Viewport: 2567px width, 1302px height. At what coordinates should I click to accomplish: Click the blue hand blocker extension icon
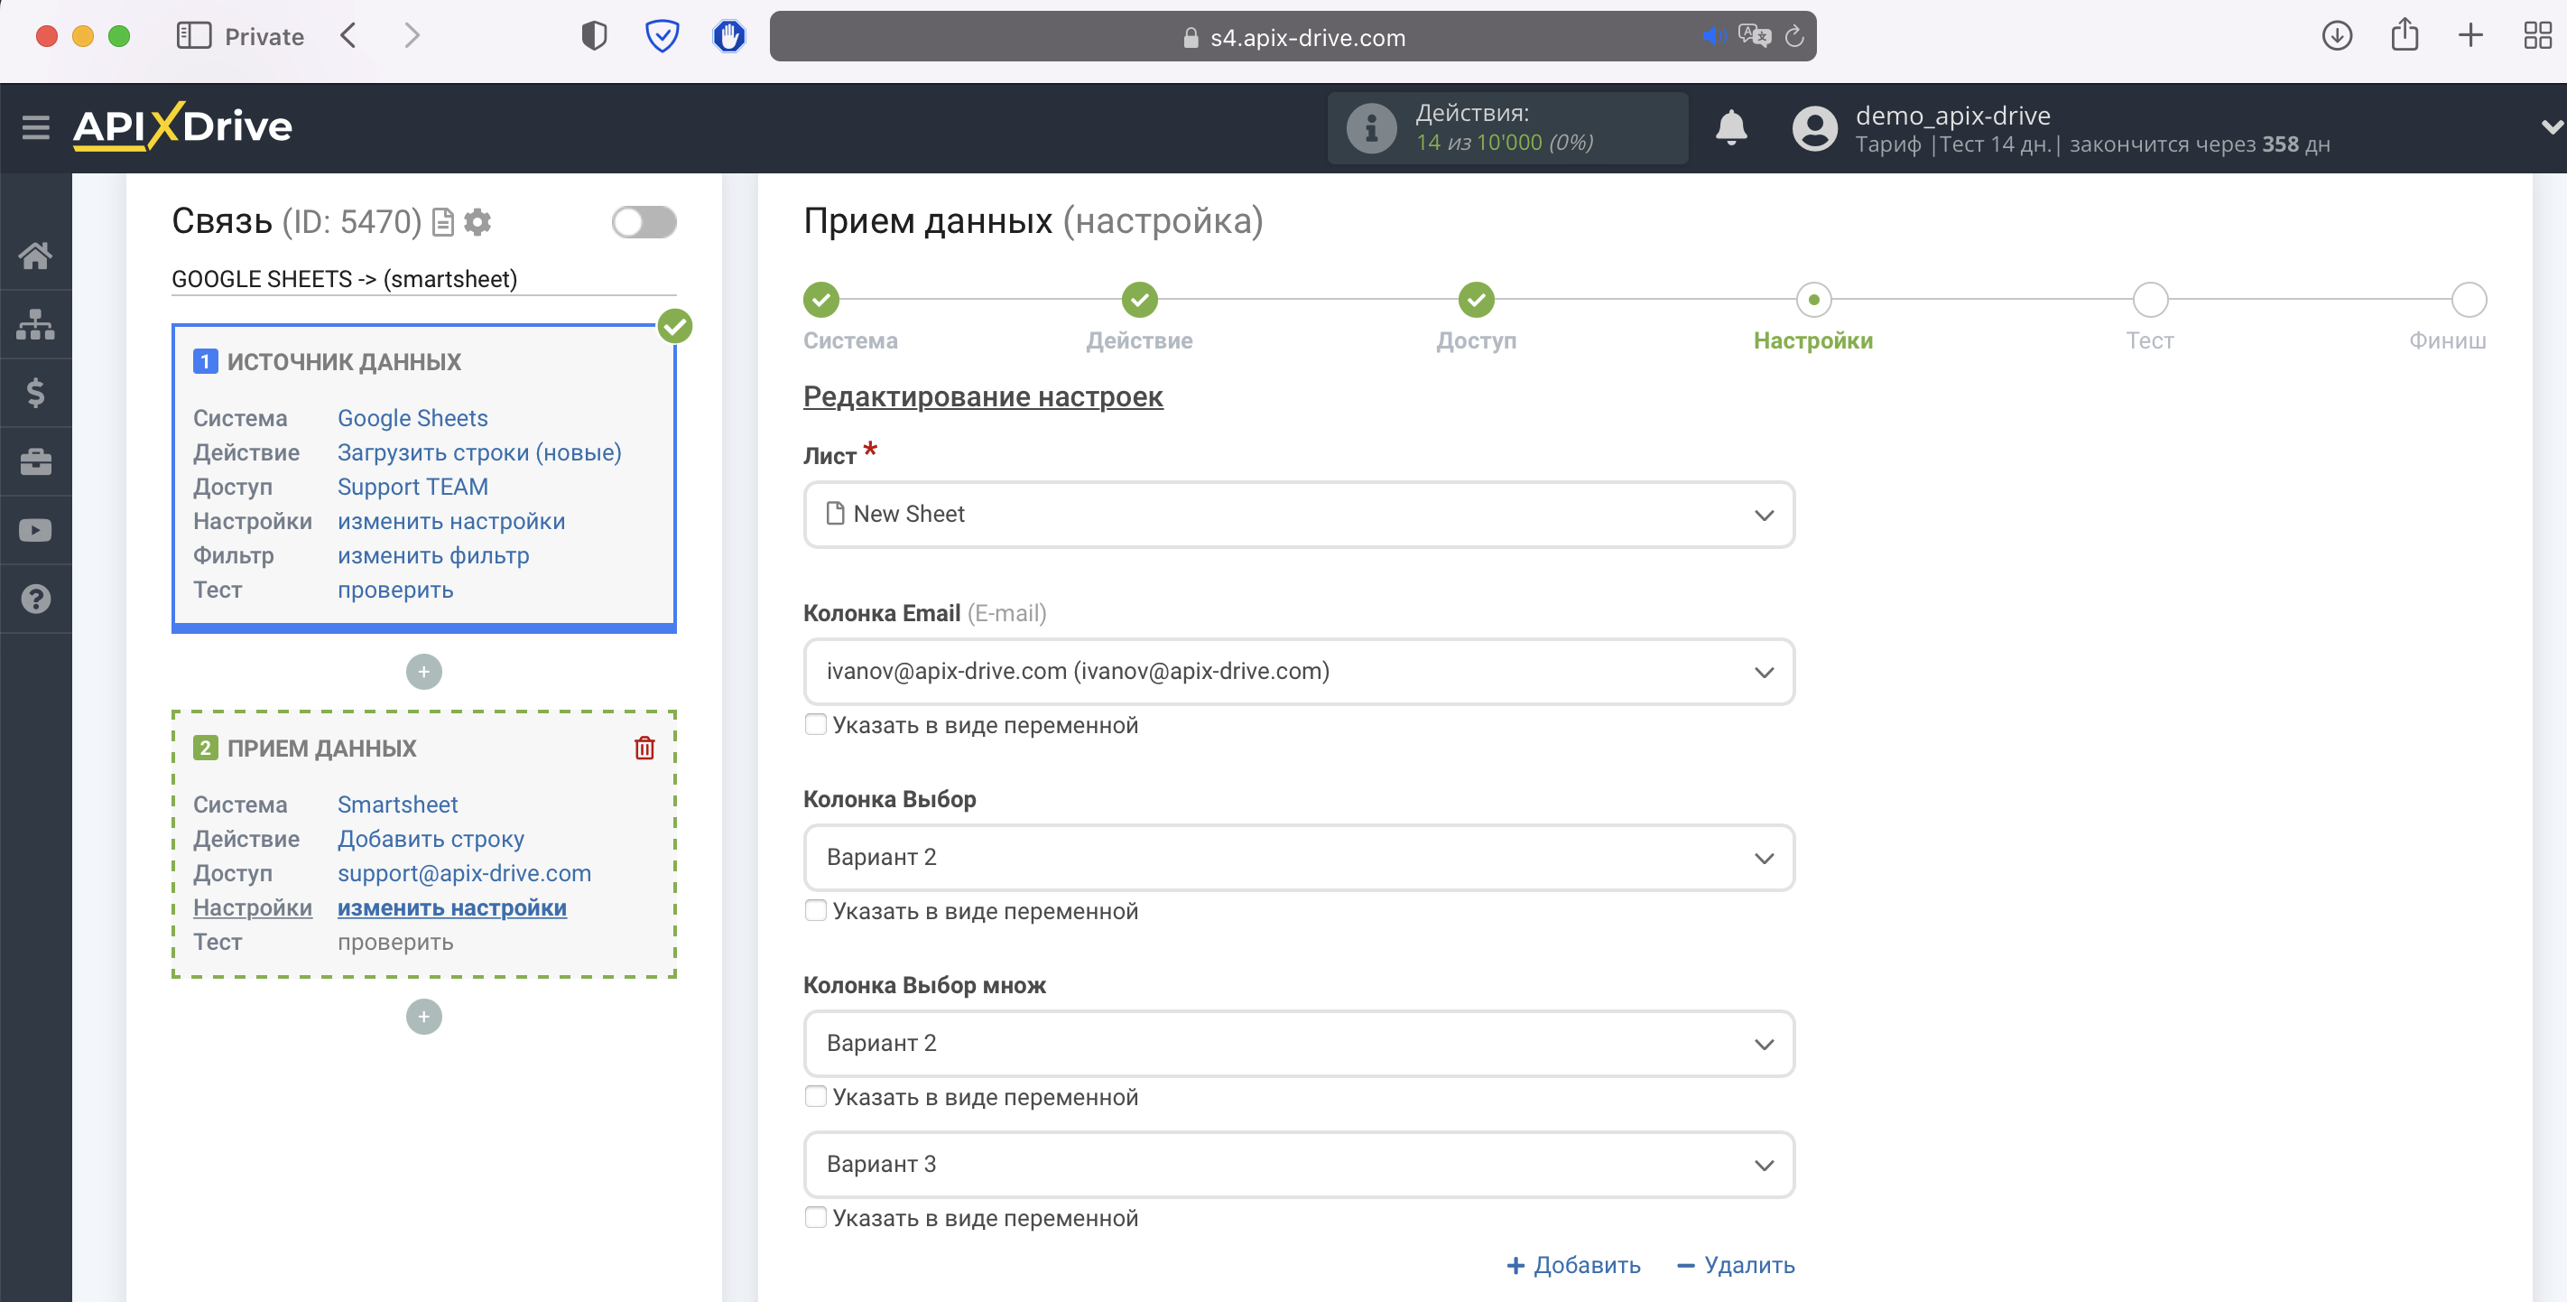point(729,36)
